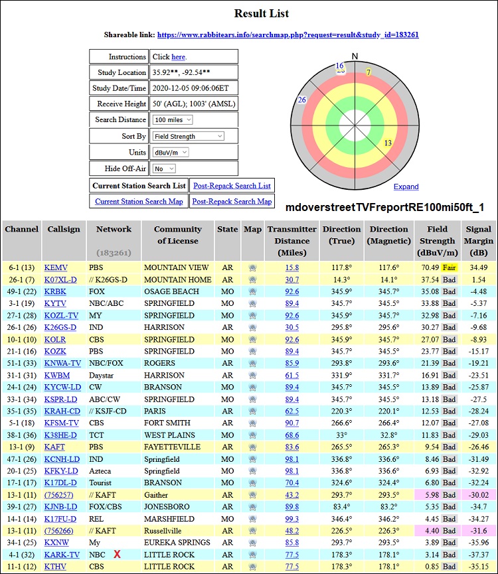Viewport: 498px width, 574px height.
Task: Open the map icon for KRBK row
Action: (252, 292)
